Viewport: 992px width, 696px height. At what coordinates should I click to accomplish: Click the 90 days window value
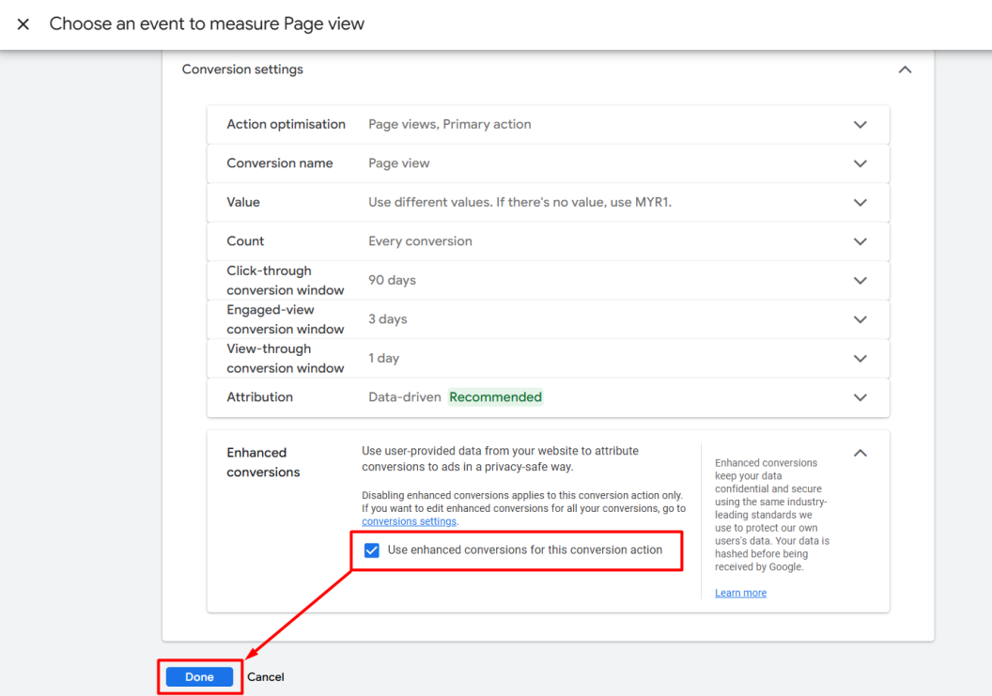click(x=392, y=280)
